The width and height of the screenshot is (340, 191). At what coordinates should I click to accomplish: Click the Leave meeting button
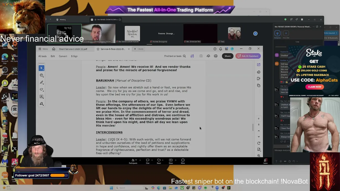pos(265,161)
